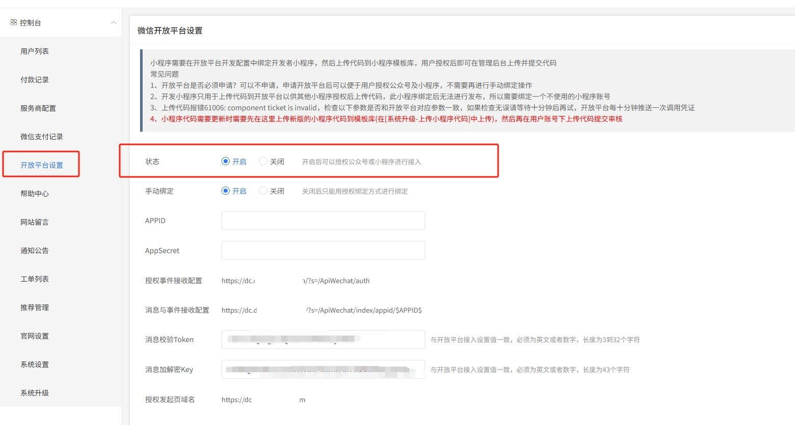
Task: Click the APPID input field
Action: (x=323, y=221)
